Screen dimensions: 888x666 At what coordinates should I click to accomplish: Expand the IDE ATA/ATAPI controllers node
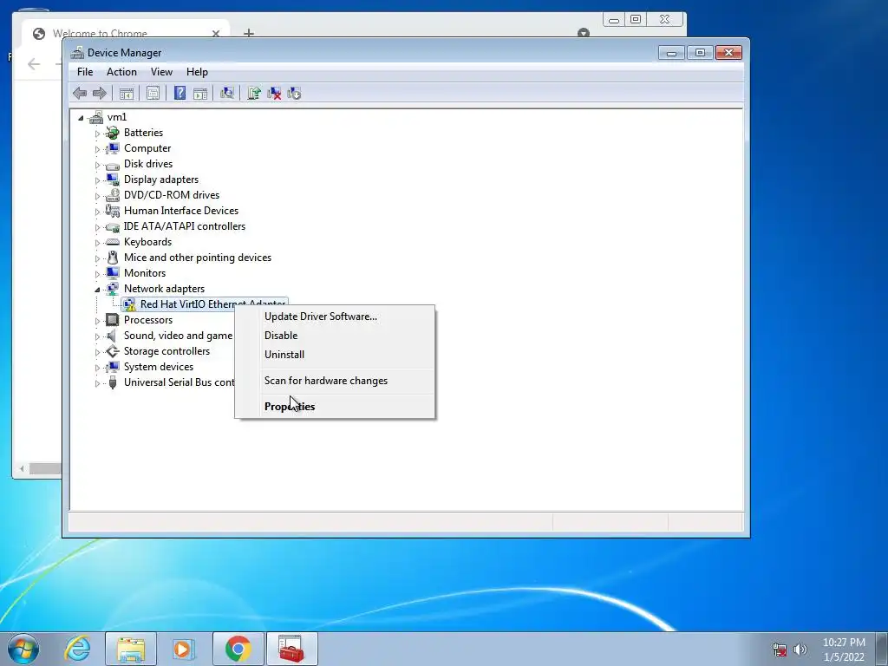tap(97, 227)
